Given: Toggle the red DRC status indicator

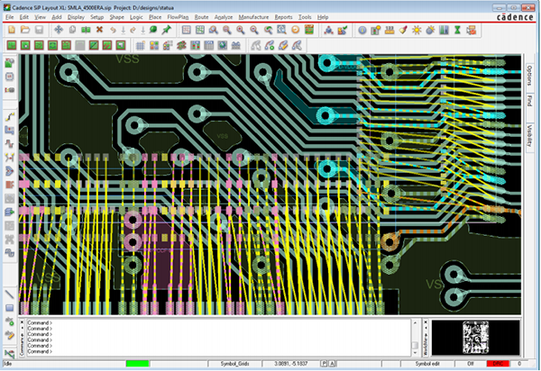Looking at the screenshot, I should coord(498,364).
